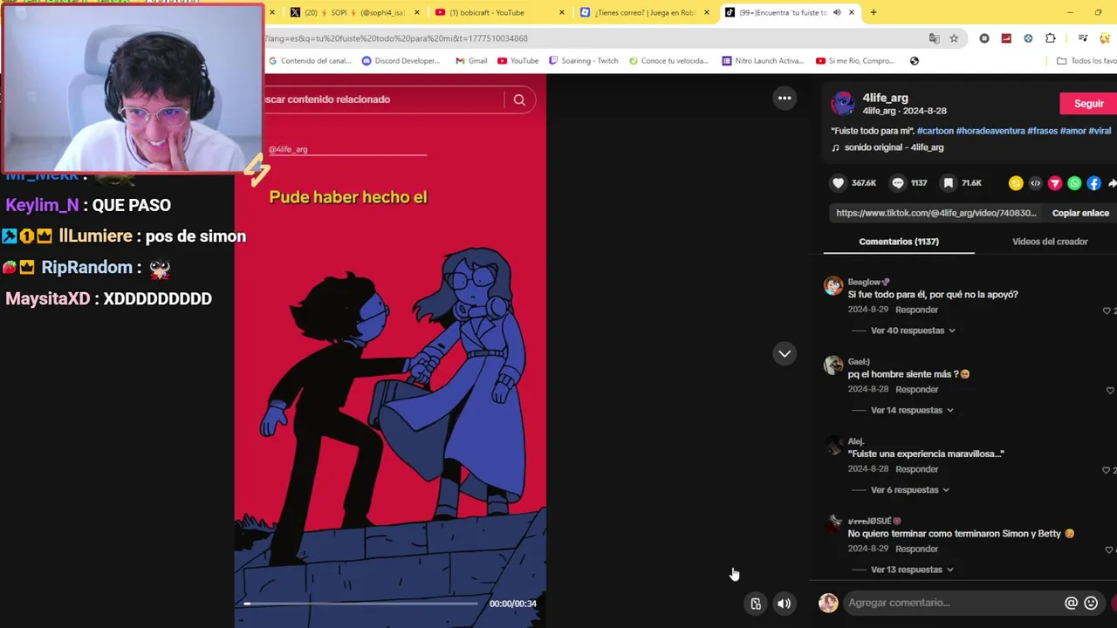Click Copiar enlace button

(1080, 213)
